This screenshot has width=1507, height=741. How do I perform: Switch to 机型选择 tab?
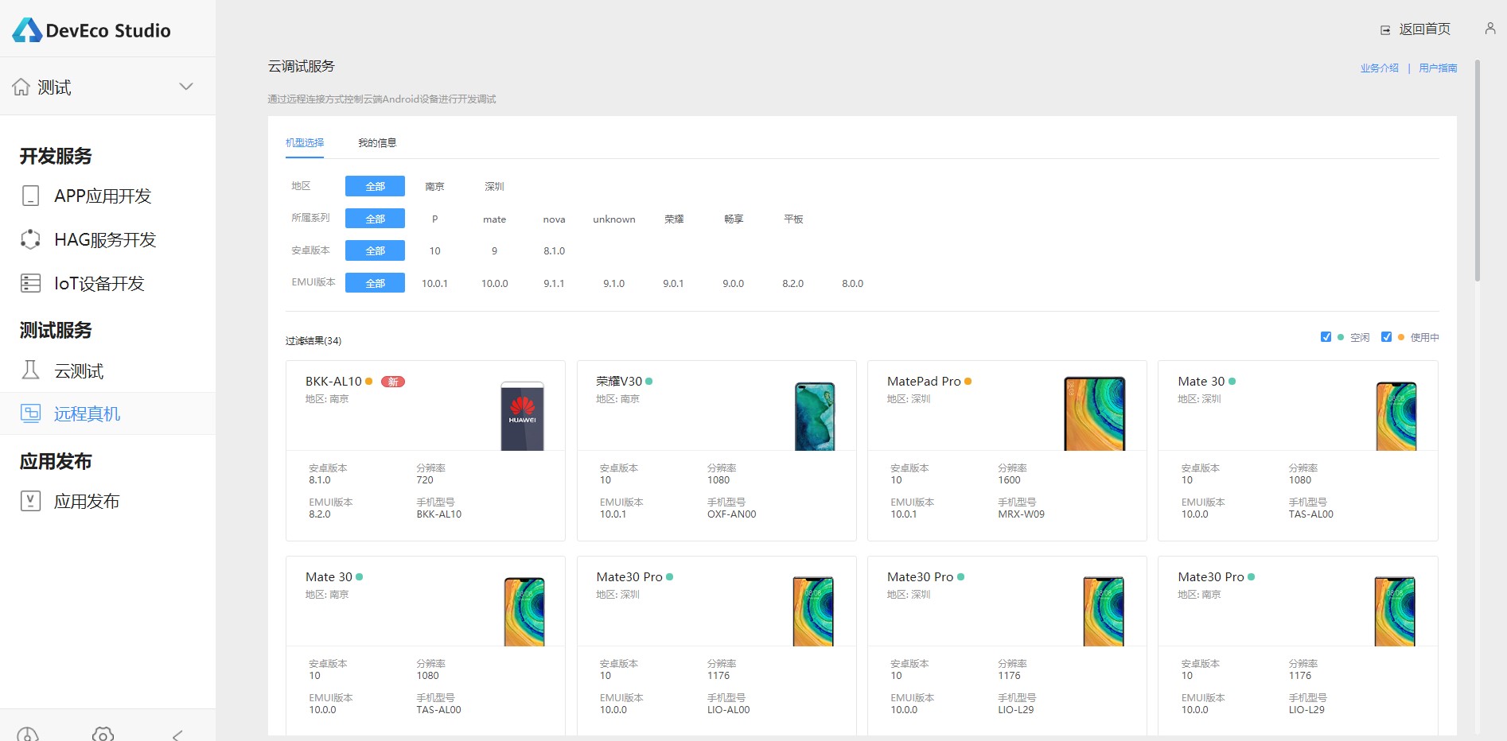point(305,143)
